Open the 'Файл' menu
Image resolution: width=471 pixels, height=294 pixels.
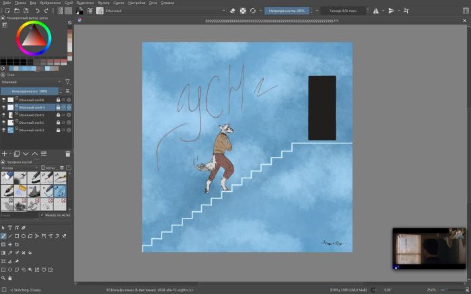[x=6, y=3]
